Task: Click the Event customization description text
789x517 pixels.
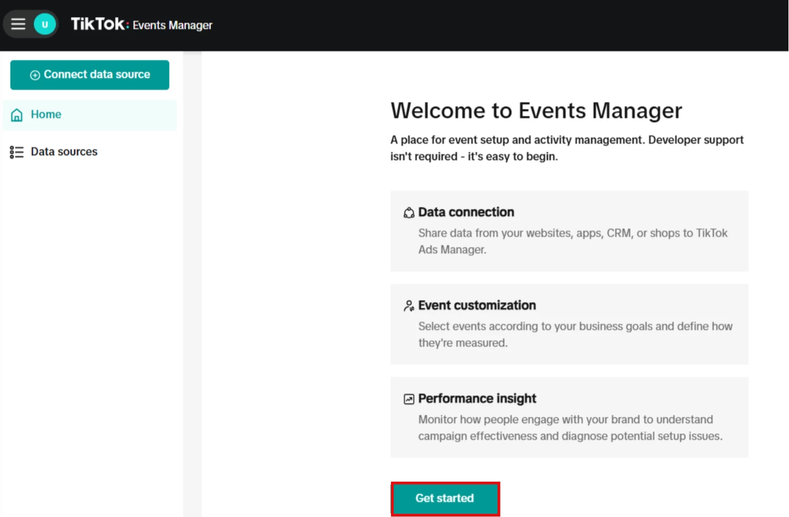Action: 574,334
